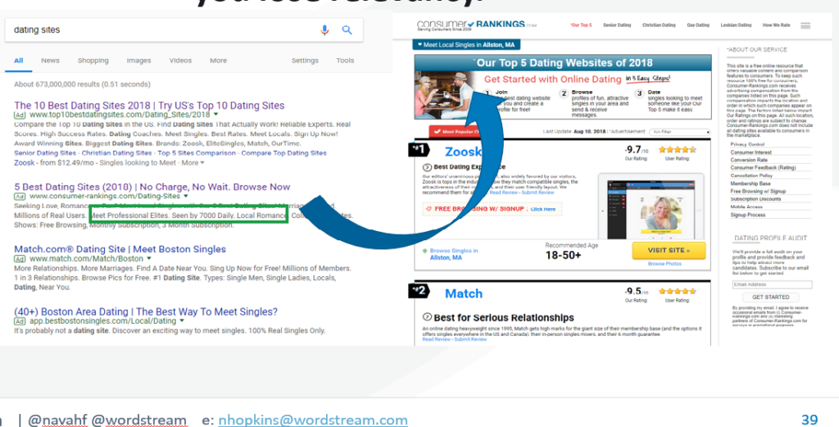Click the star rating for Zoosk

coord(677,150)
